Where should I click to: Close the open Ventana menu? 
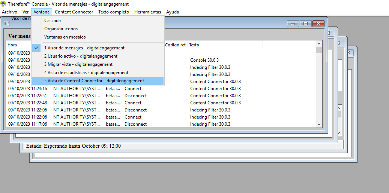pyautogui.click(x=42, y=12)
